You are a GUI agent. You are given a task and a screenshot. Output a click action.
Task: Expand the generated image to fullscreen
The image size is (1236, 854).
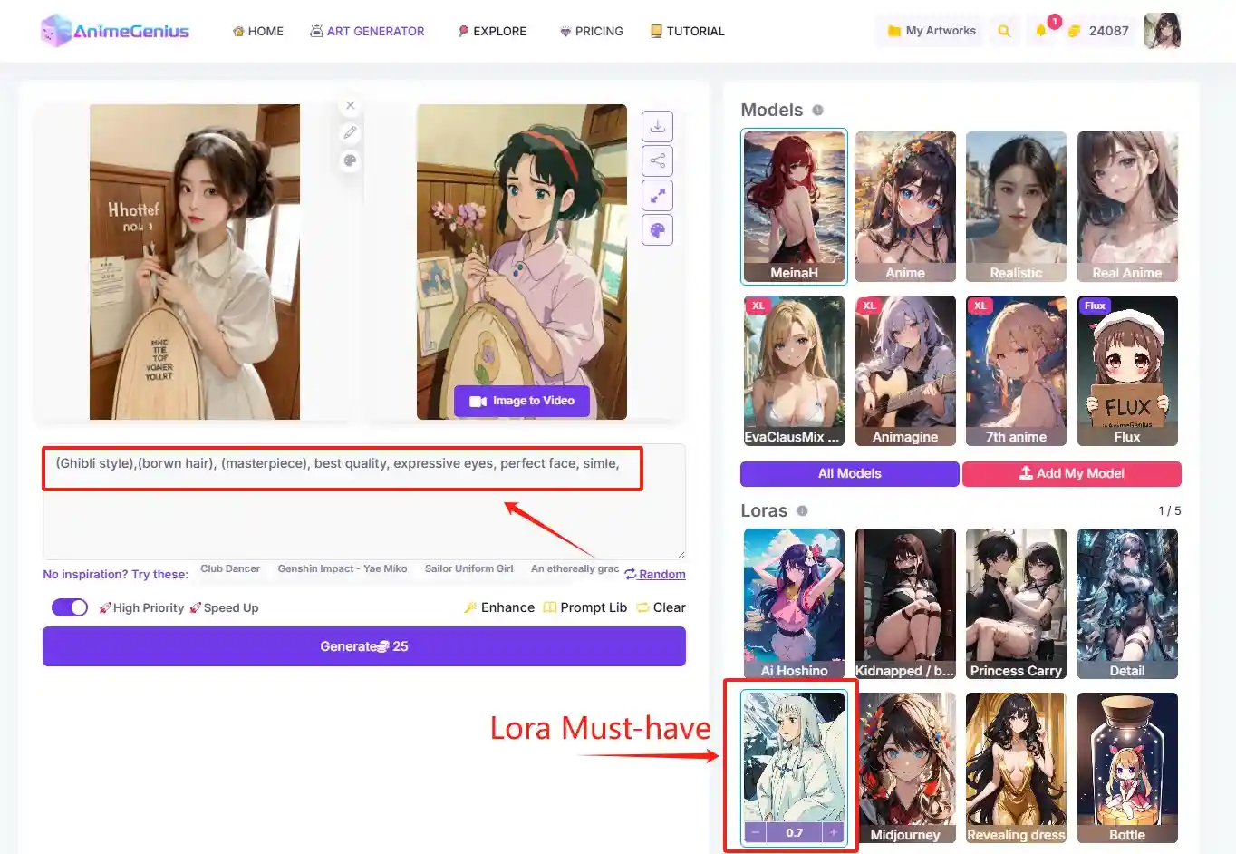click(657, 195)
